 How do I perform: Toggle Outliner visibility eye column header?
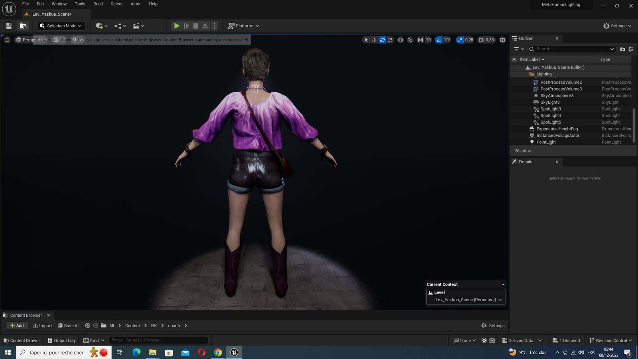(514, 59)
